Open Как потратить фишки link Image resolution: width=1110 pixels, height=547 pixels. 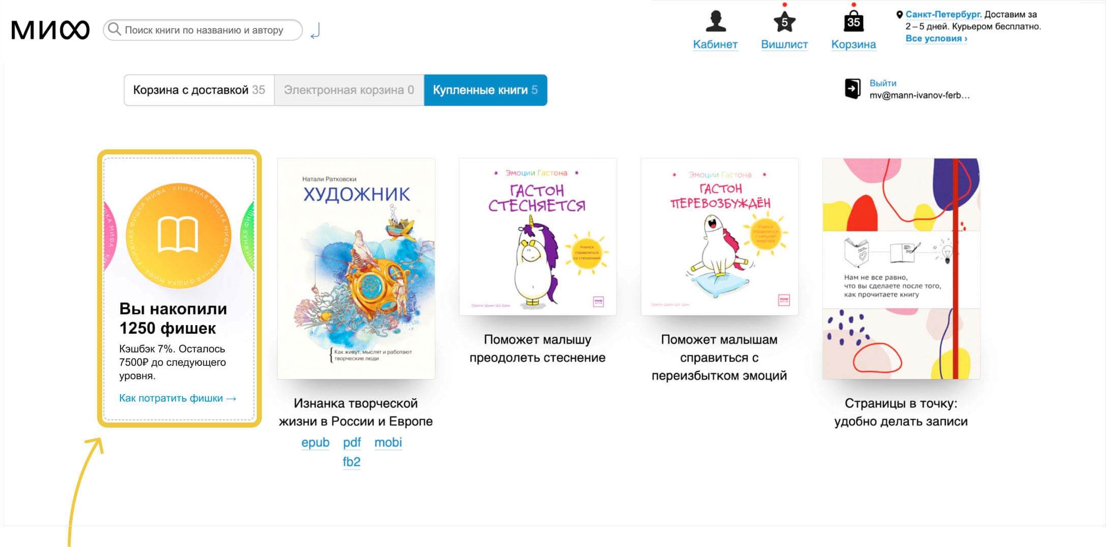(178, 398)
